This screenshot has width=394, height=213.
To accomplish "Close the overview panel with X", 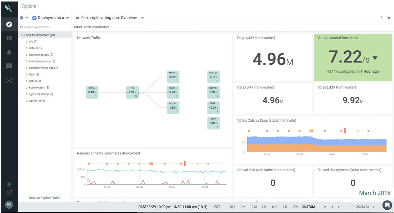I will tap(389, 18).
